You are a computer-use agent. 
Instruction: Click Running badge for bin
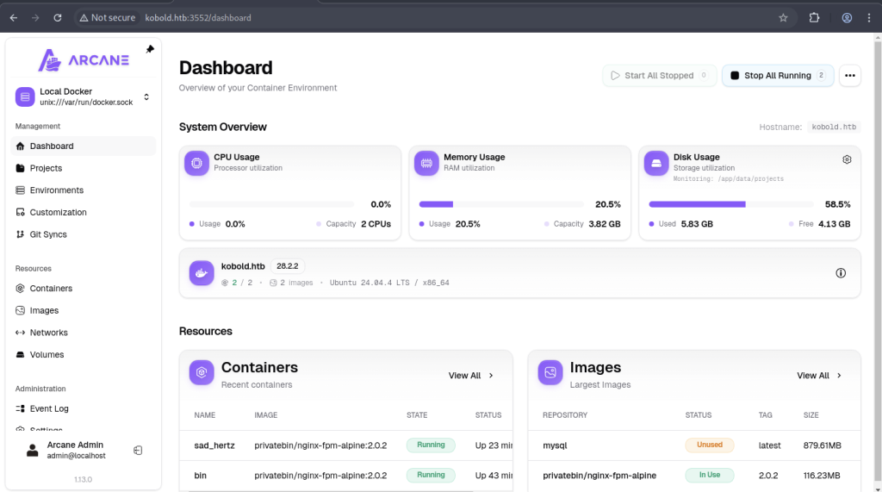pyautogui.click(x=431, y=475)
